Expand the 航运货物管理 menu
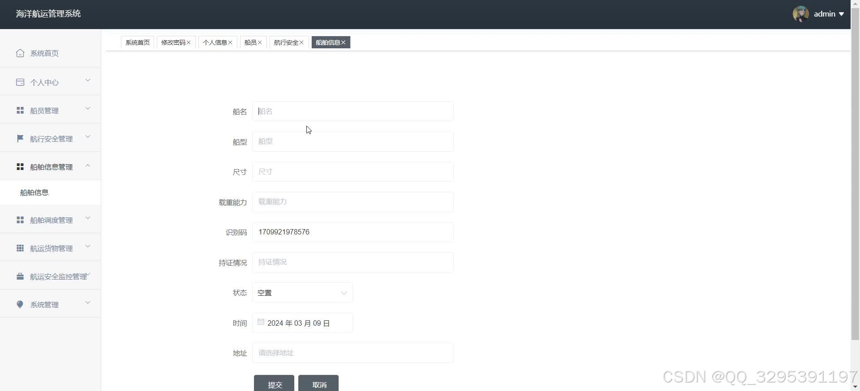 [x=88, y=246]
